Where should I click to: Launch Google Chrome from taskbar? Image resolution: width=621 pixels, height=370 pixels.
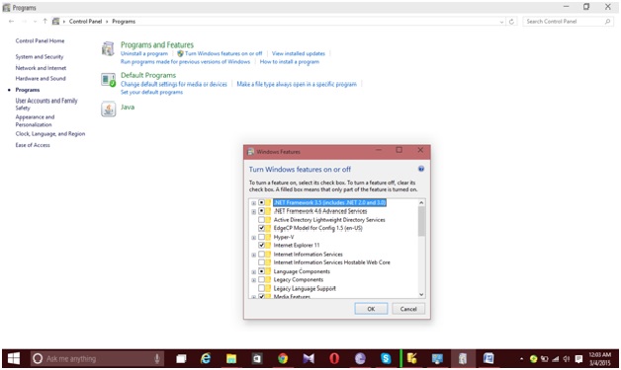tap(283, 358)
